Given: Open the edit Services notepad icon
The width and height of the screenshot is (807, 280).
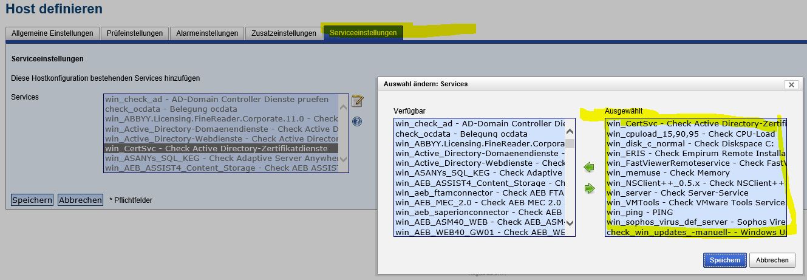Looking at the screenshot, I should coord(357,100).
